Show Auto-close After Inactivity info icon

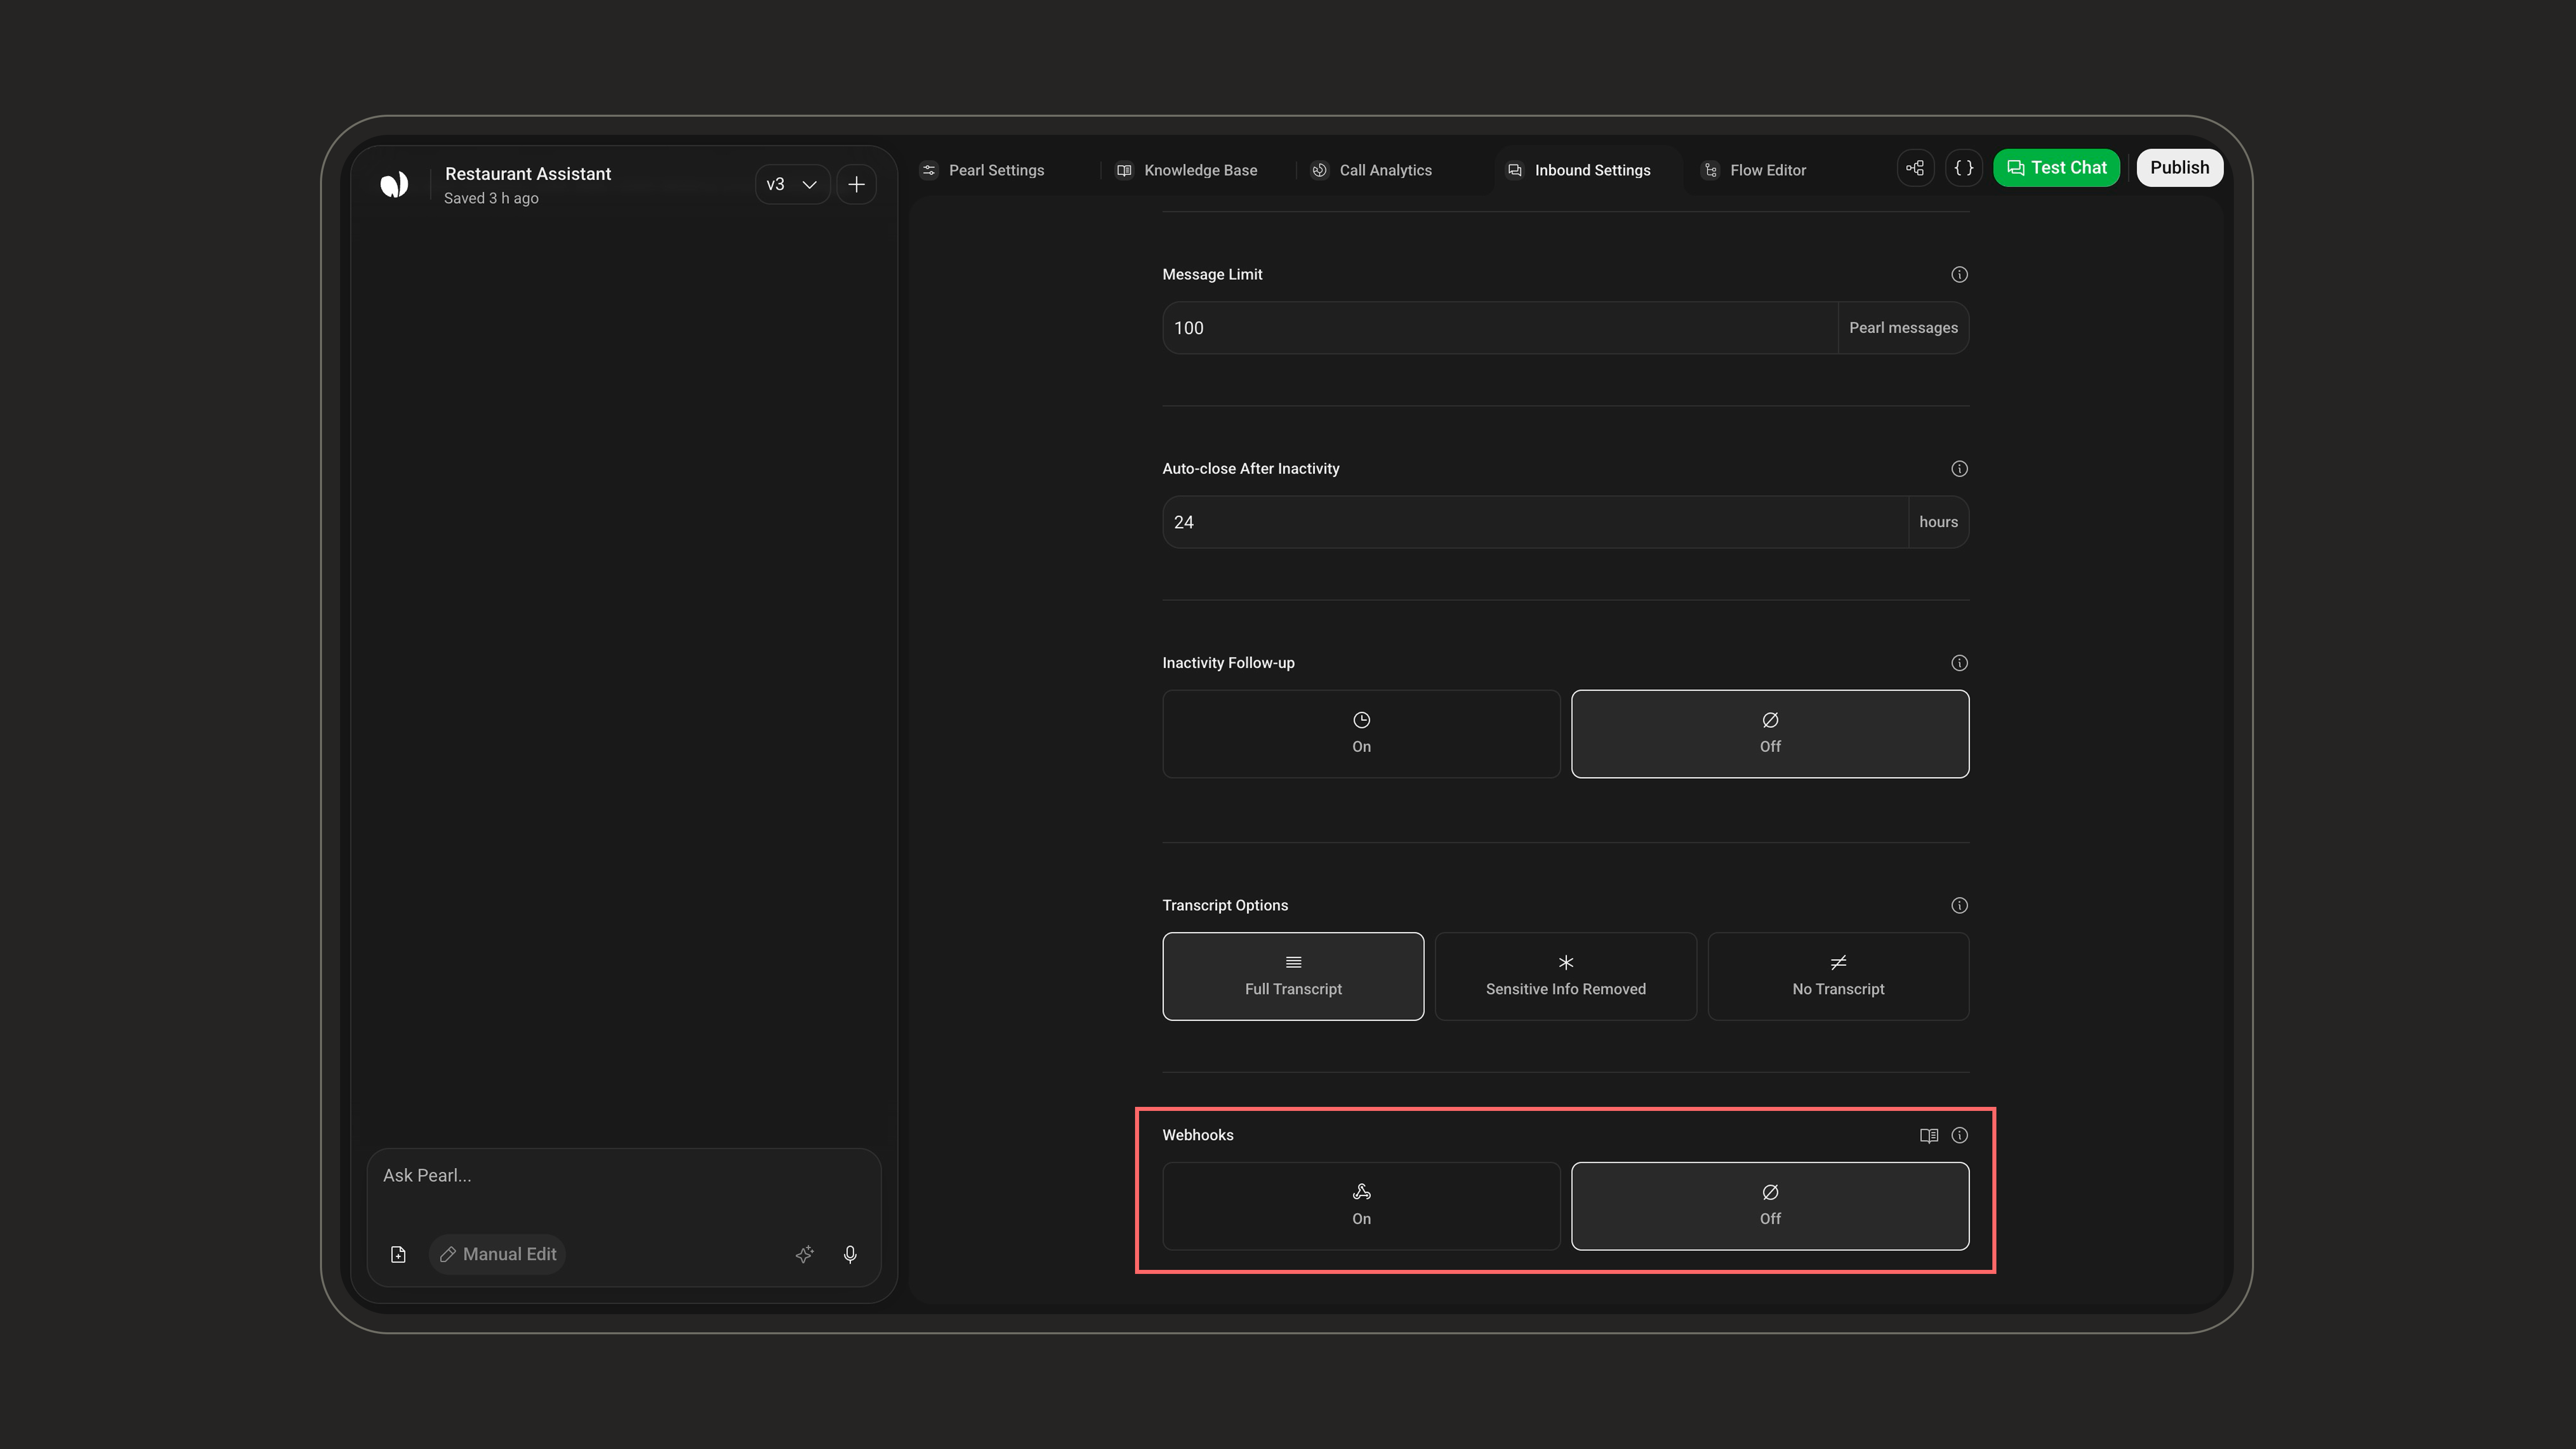1959,469
